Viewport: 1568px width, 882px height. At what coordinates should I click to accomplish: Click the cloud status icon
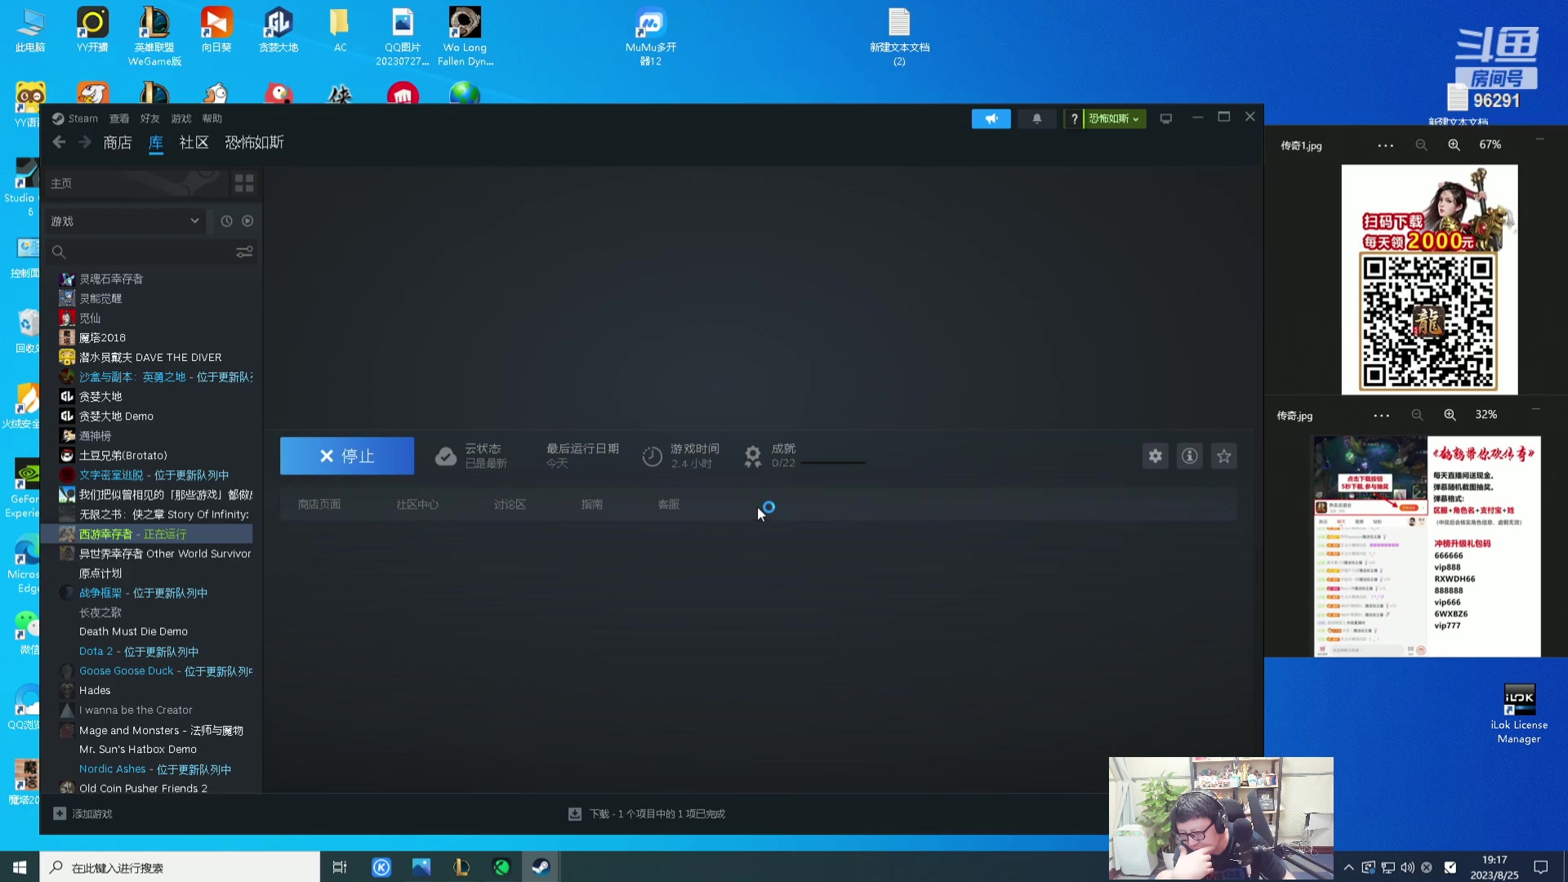(x=446, y=456)
